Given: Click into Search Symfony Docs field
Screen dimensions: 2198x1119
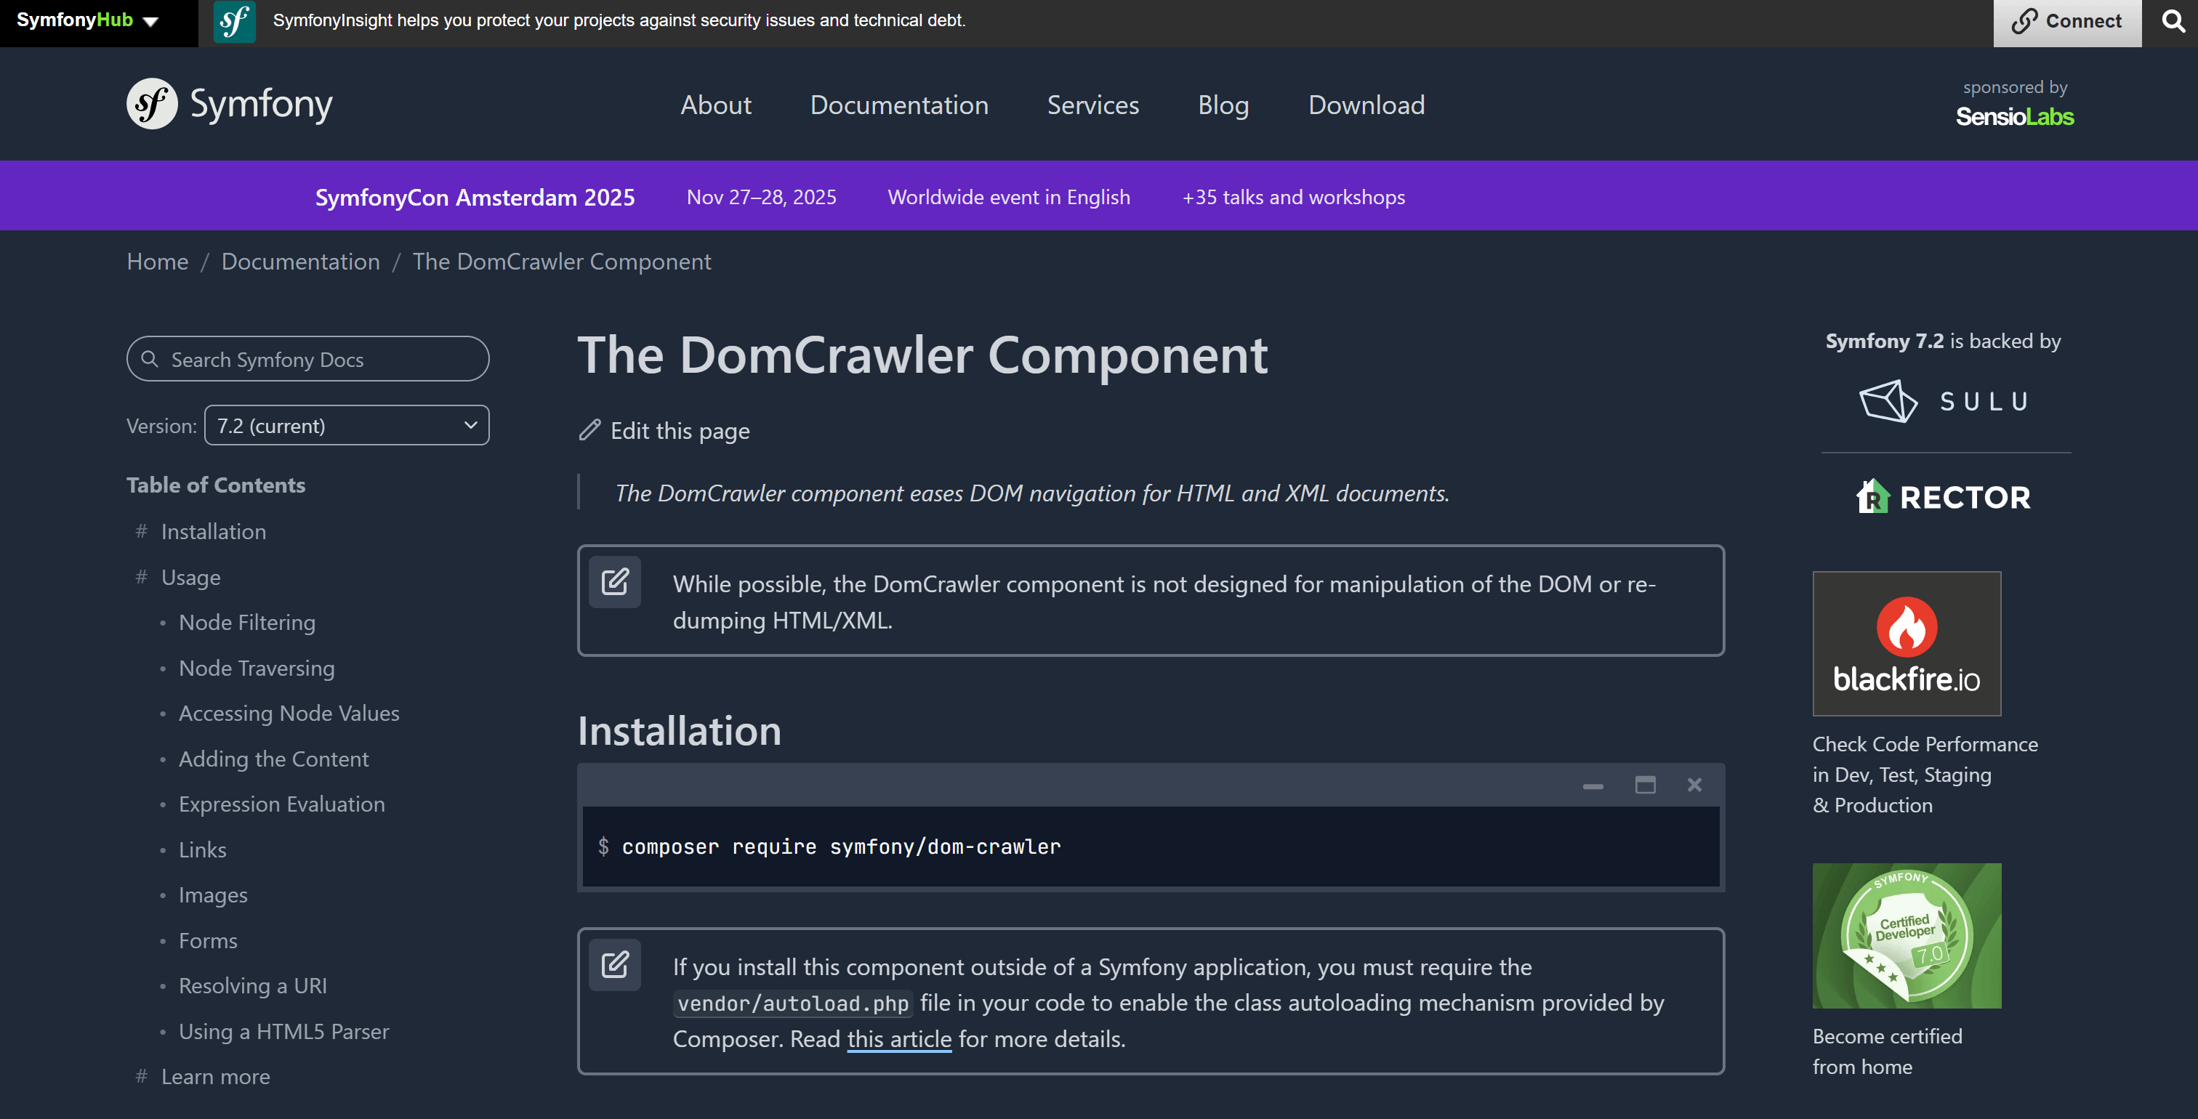Looking at the screenshot, I should coord(307,359).
